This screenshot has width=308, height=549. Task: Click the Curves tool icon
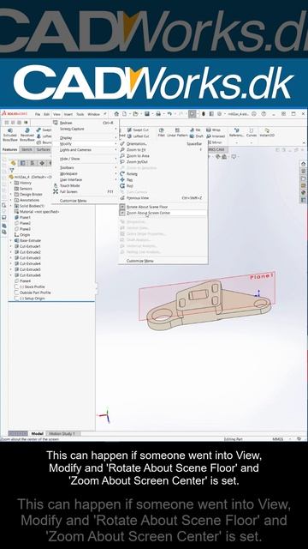(x=251, y=130)
